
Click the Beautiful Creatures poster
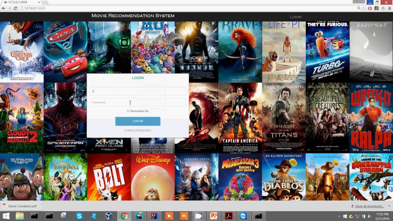tap(328, 118)
